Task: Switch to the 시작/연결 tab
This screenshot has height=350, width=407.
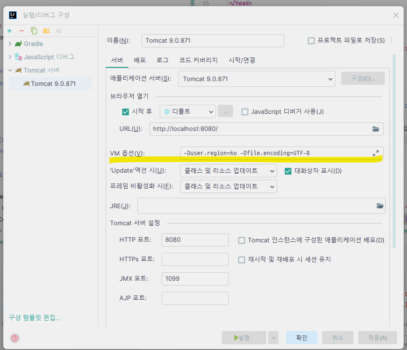Action: (242, 60)
